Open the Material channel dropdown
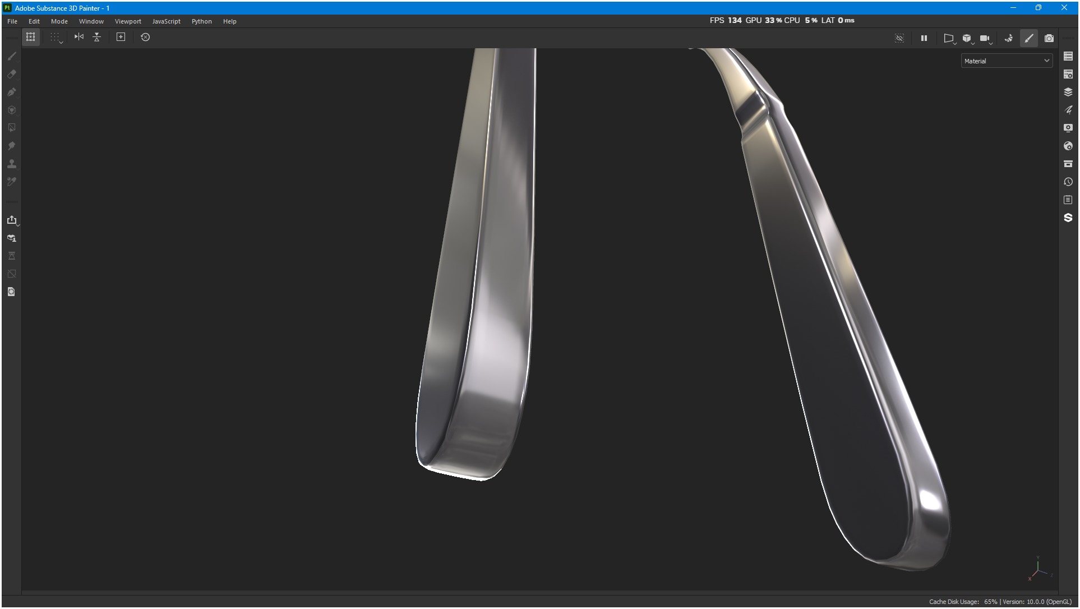 [x=1006, y=61]
